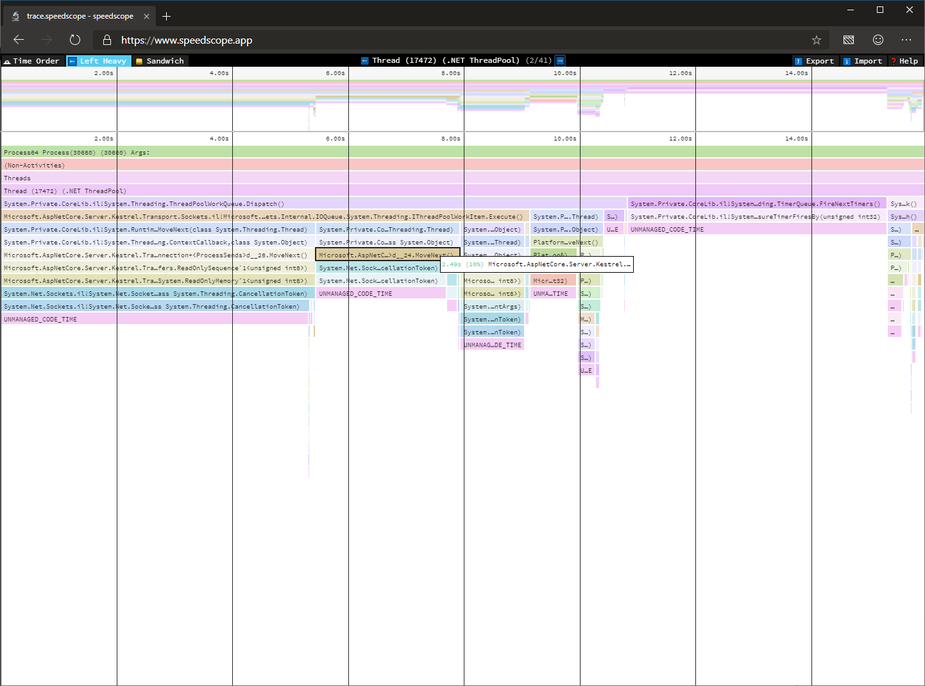Go to next profile with right arrow
This screenshot has height=686, width=925.
click(560, 60)
